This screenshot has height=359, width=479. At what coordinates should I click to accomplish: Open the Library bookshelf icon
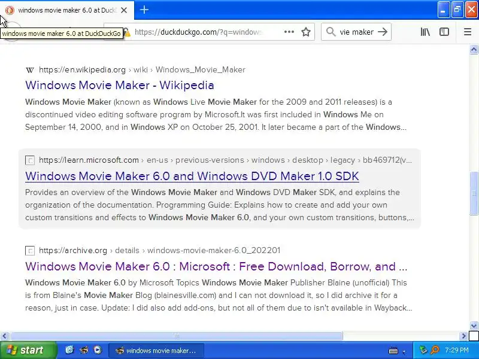[x=425, y=32]
